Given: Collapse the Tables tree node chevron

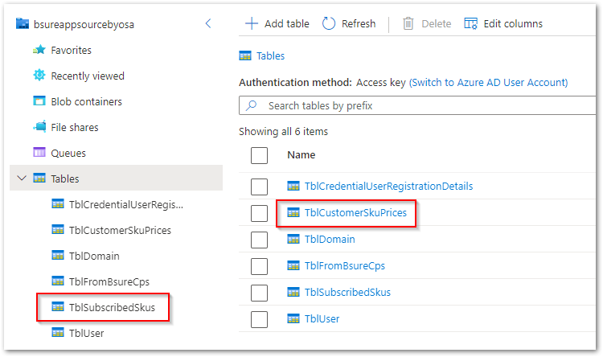Looking at the screenshot, I should pos(21,178).
